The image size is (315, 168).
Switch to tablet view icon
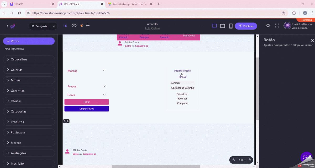pyautogui.click(x=223, y=26)
